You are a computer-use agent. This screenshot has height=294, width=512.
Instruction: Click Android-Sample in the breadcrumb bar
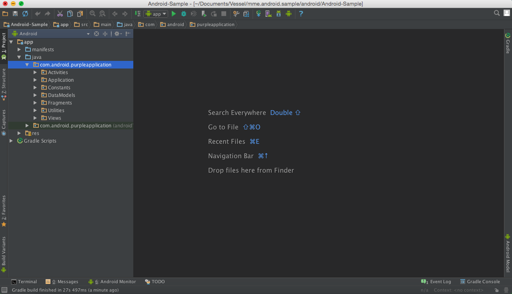tap(26, 24)
